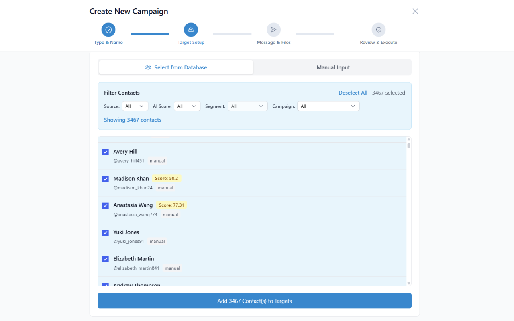The height and width of the screenshot is (321, 514).
Task: Open the AI Score filter dropdown
Action: [187, 106]
